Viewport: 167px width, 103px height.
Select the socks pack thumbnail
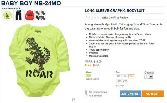click(x=40, y=15)
